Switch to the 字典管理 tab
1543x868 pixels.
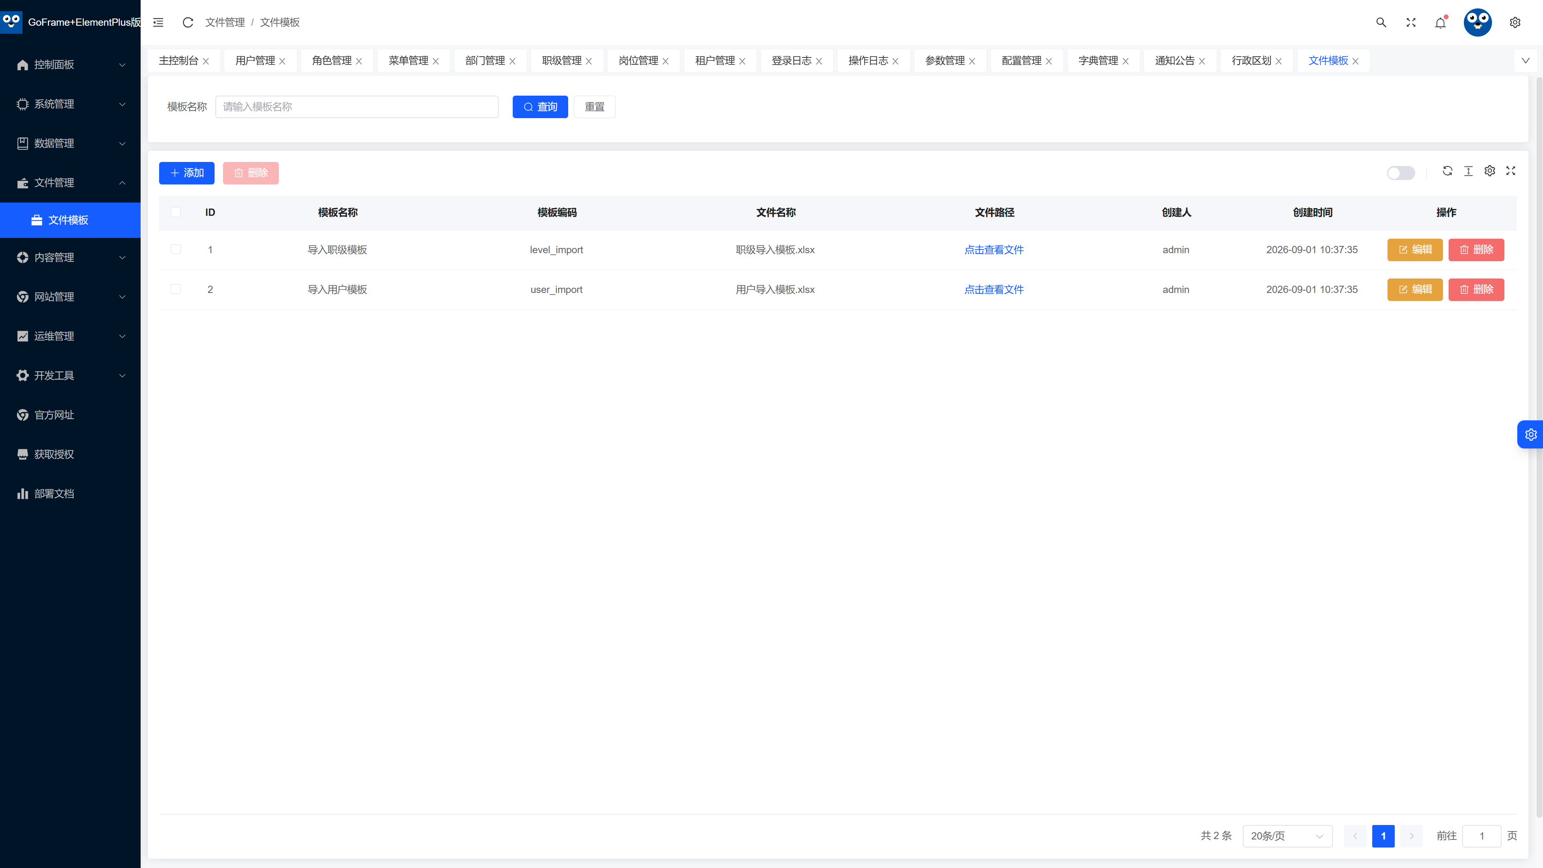coord(1099,61)
